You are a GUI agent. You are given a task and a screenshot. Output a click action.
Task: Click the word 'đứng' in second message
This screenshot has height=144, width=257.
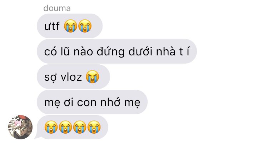click(x=111, y=52)
